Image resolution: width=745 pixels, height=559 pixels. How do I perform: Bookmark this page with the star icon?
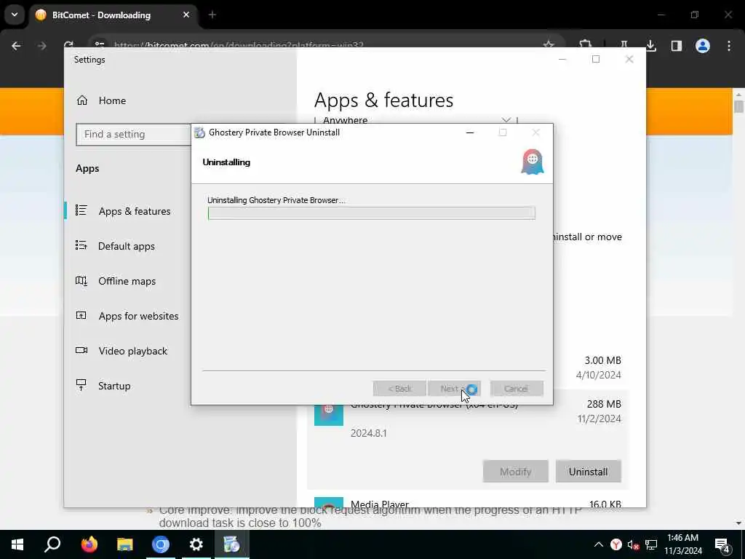pos(549,45)
